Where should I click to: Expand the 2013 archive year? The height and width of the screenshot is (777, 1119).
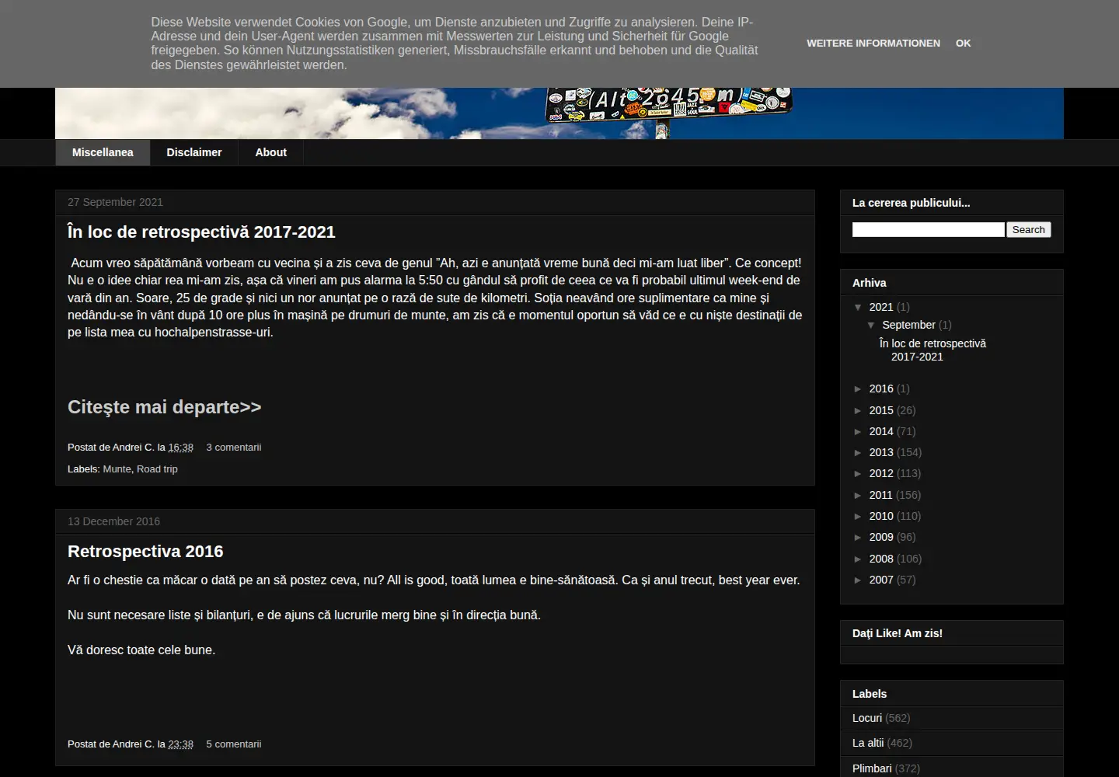[x=858, y=452]
